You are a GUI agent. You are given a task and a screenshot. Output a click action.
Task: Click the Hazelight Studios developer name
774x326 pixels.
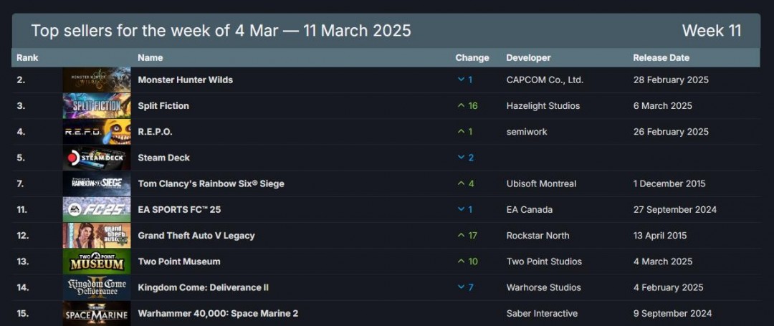[x=543, y=105]
